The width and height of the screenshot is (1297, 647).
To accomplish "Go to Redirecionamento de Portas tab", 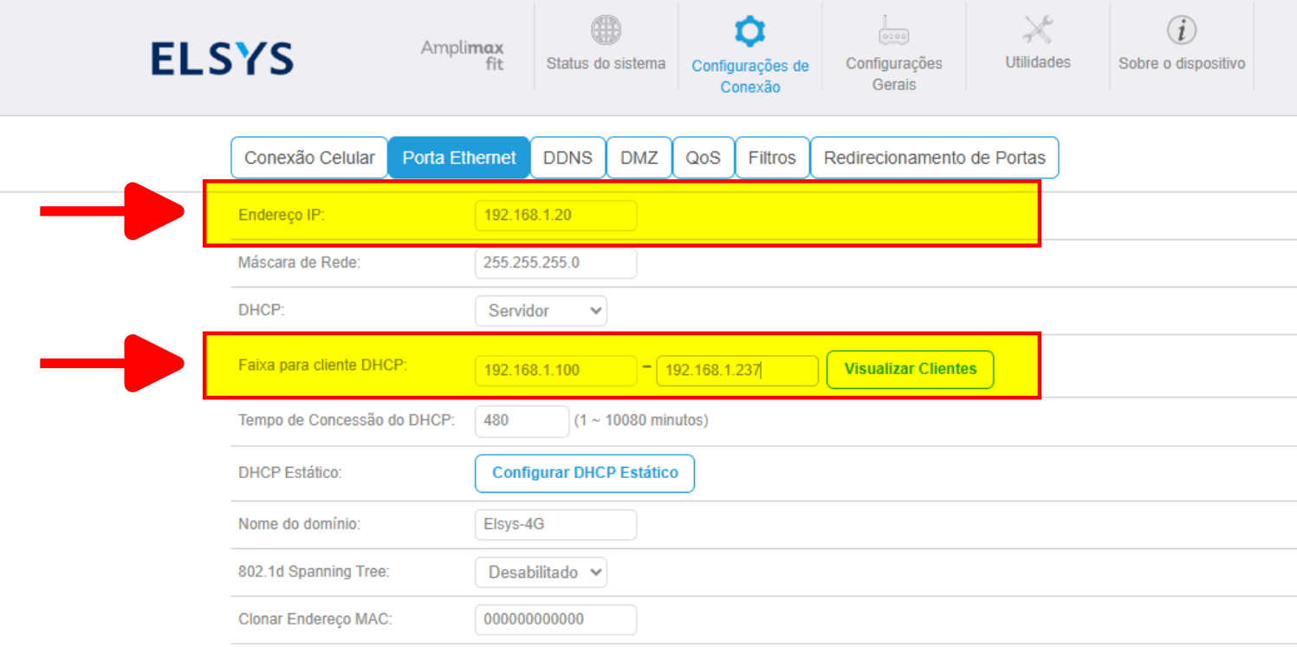I will [x=935, y=158].
